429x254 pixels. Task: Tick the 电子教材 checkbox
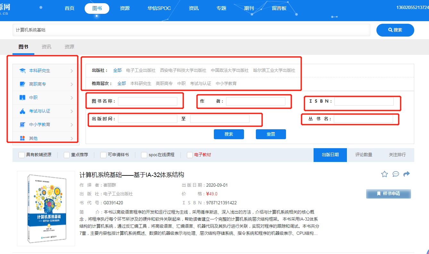[190, 155]
